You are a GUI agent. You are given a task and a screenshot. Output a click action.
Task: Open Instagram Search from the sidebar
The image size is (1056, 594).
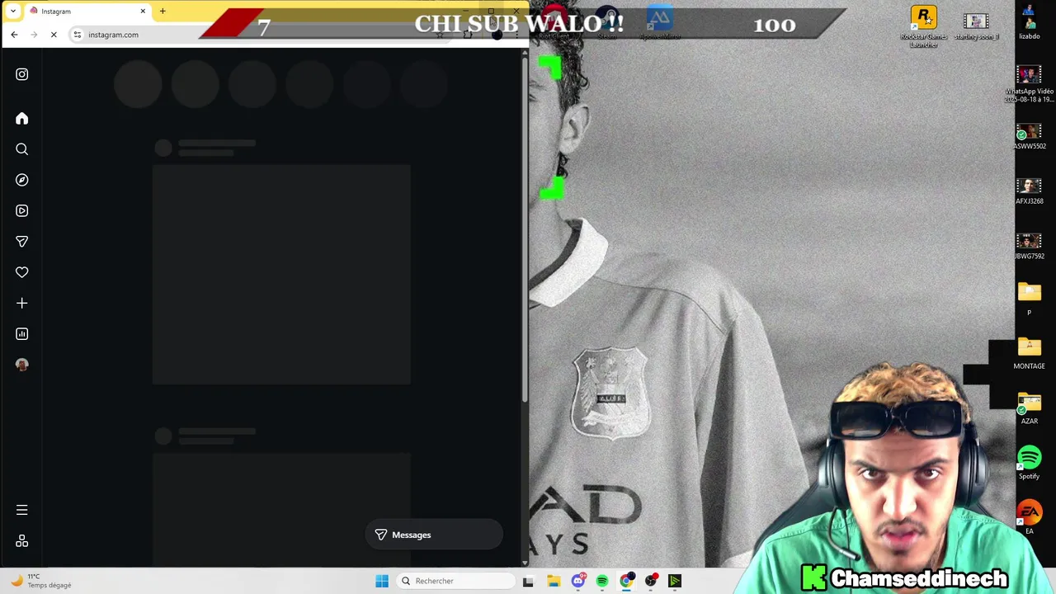pos(22,149)
